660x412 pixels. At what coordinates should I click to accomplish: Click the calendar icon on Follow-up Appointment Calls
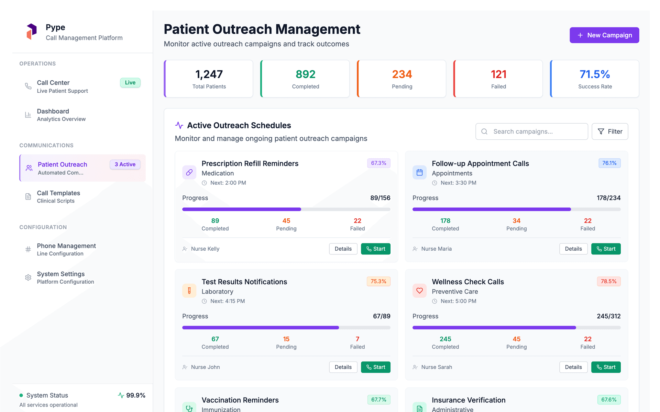point(419,172)
